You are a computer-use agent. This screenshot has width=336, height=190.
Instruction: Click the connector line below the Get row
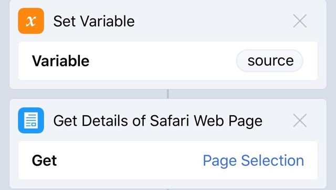pyautogui.click(x=168, y=189)
